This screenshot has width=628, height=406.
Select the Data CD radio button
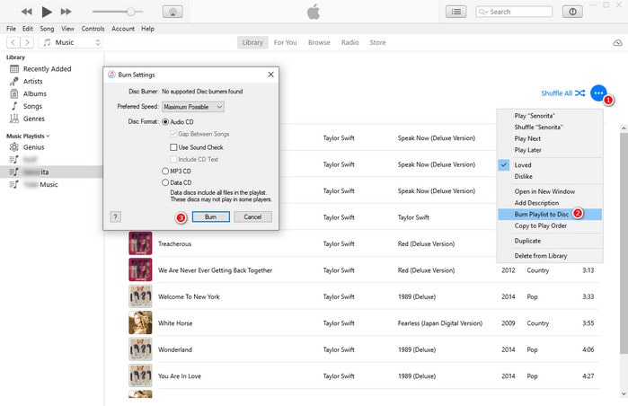click(165, 182)
